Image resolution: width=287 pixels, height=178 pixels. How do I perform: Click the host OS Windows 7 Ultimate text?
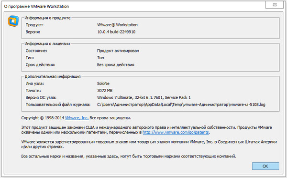[x=143, y=98]
